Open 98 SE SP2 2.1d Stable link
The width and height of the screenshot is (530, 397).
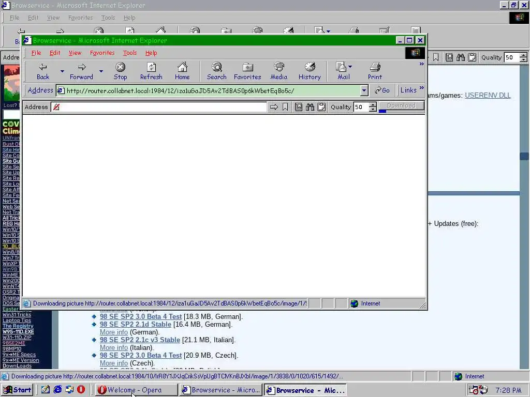pos(136,325)
